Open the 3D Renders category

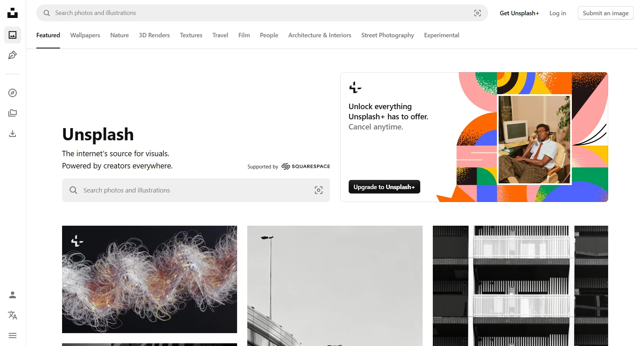[154, 35]
